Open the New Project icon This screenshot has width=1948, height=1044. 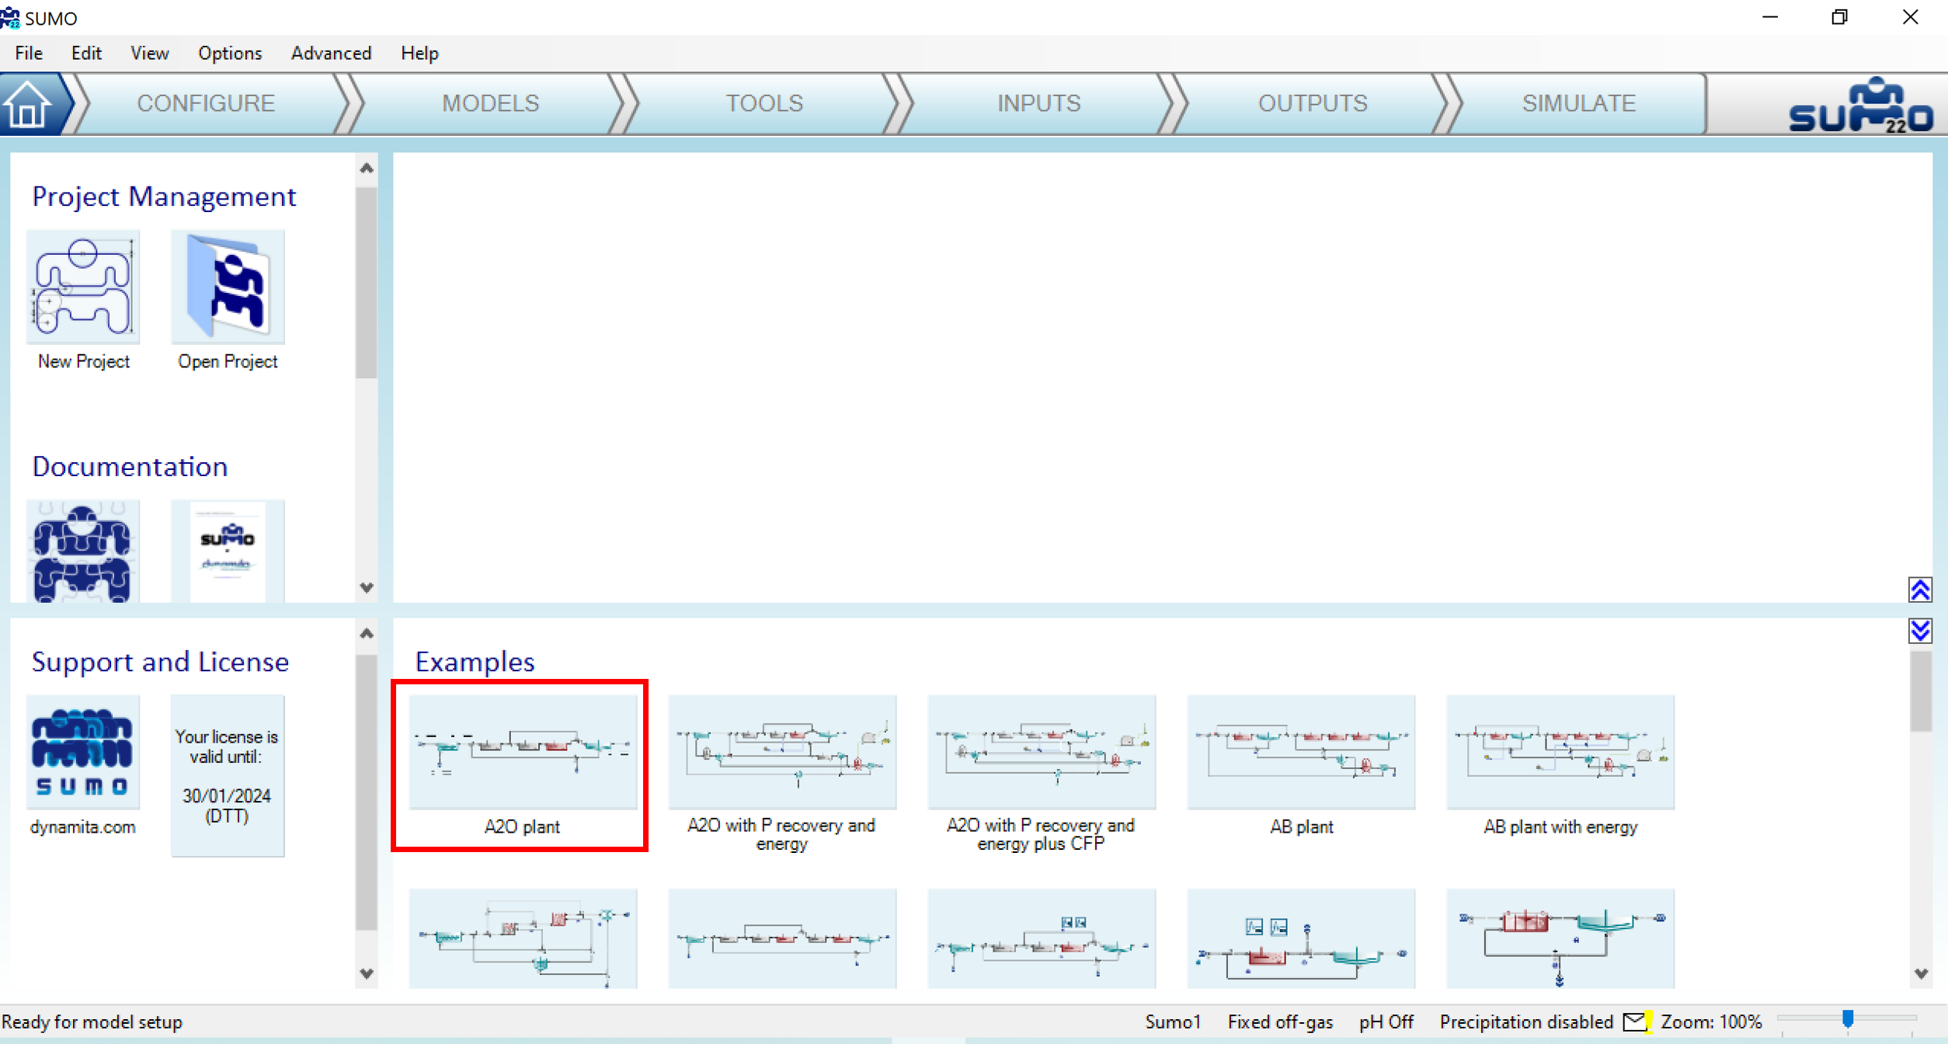click(83, 287)
